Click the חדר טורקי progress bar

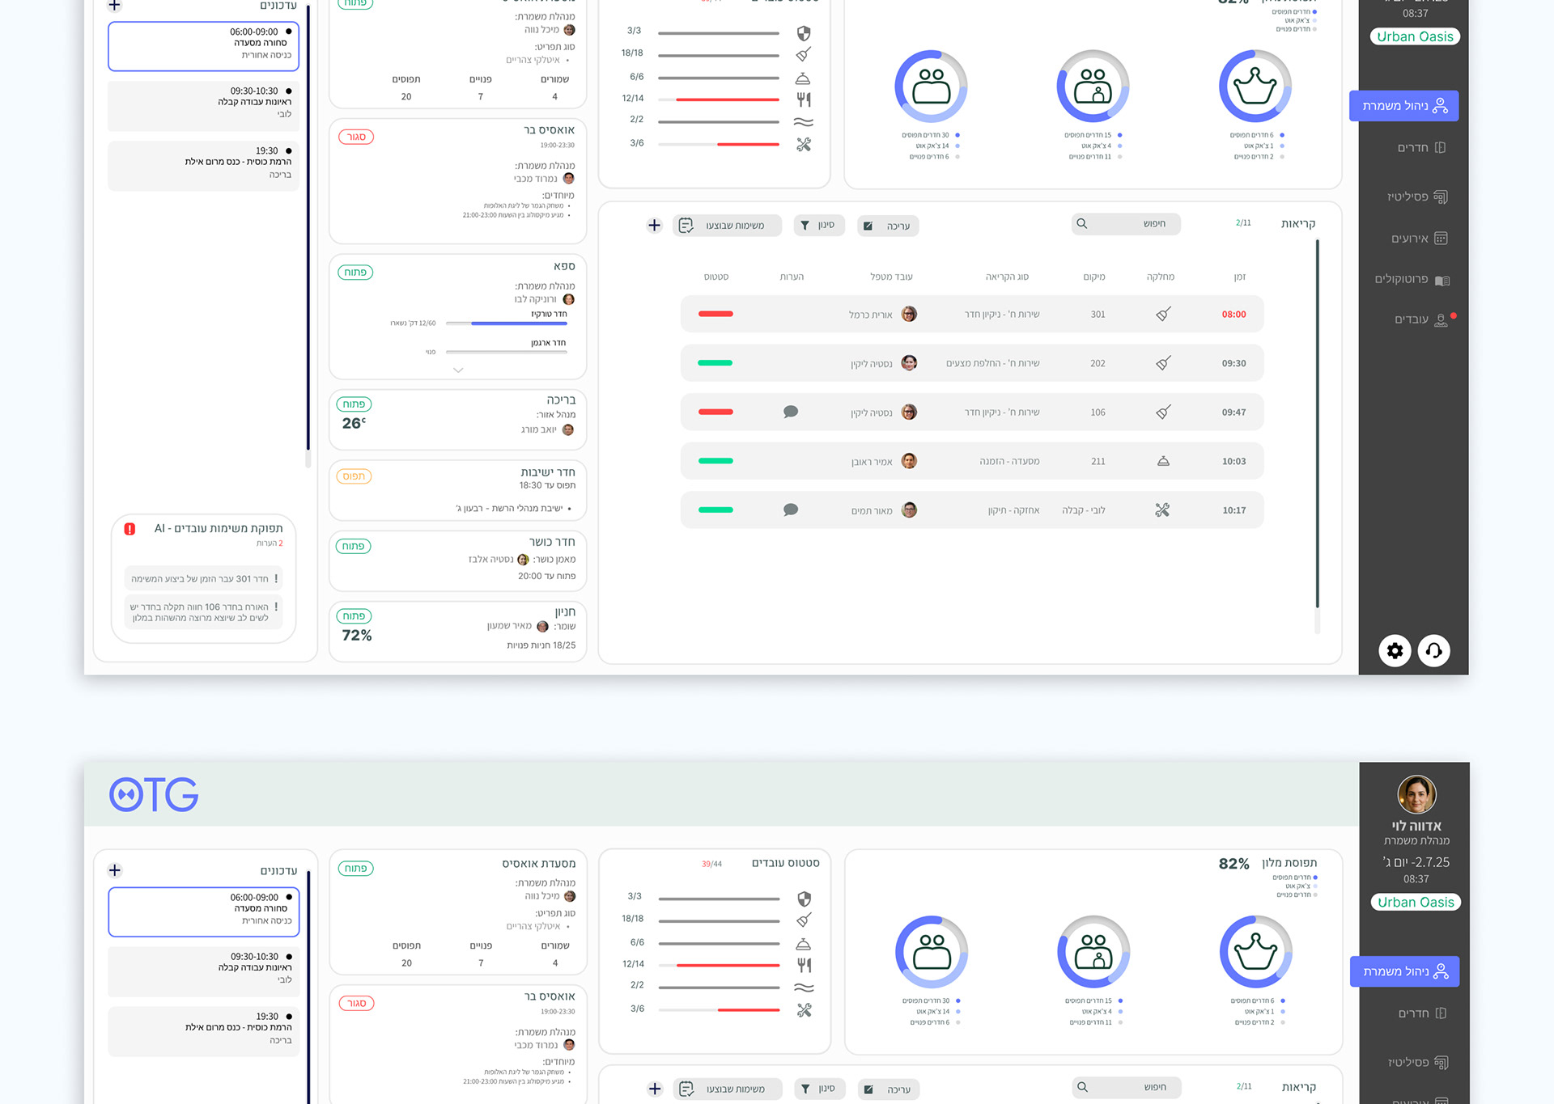point(507,324)
